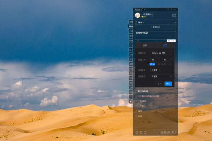Expand the reminder minute dropdown
Screen dimensions: 212x141
coord(167,60)
